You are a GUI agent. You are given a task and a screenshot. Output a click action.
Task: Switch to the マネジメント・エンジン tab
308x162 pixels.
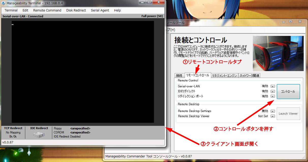coord(224,75)
